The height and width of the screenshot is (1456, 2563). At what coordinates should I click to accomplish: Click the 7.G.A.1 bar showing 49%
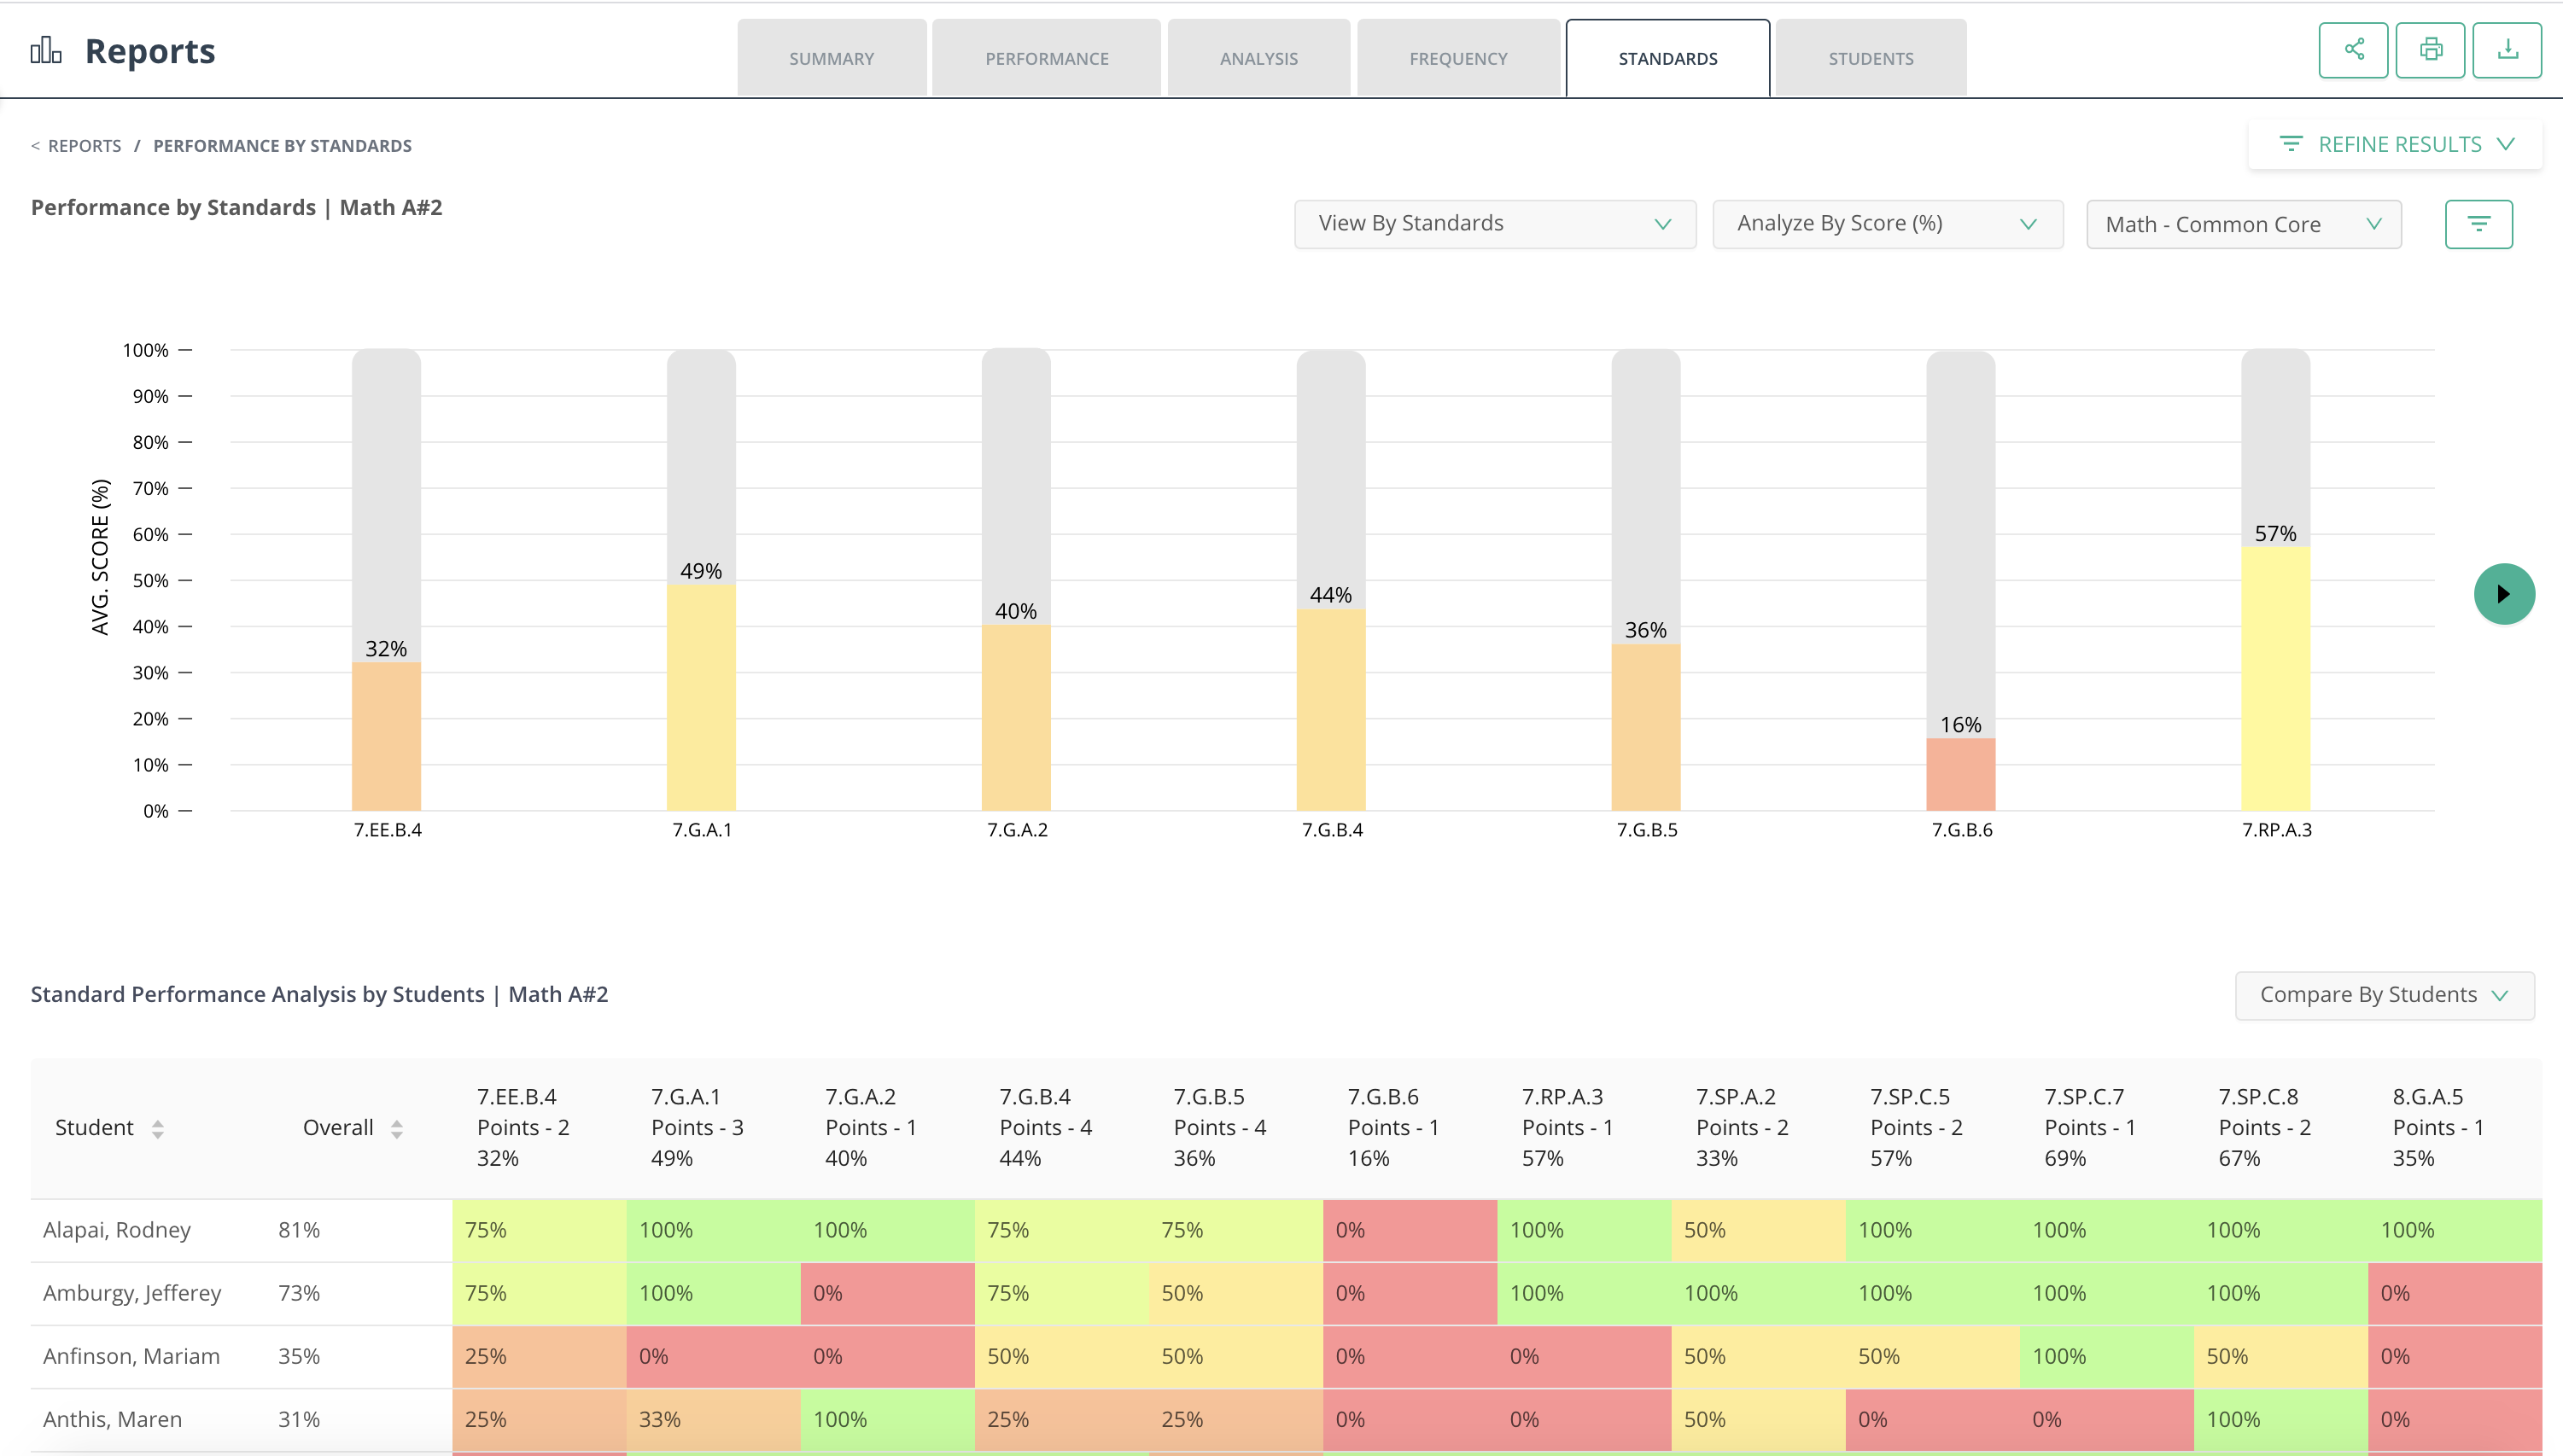click(x=701, y=697)
